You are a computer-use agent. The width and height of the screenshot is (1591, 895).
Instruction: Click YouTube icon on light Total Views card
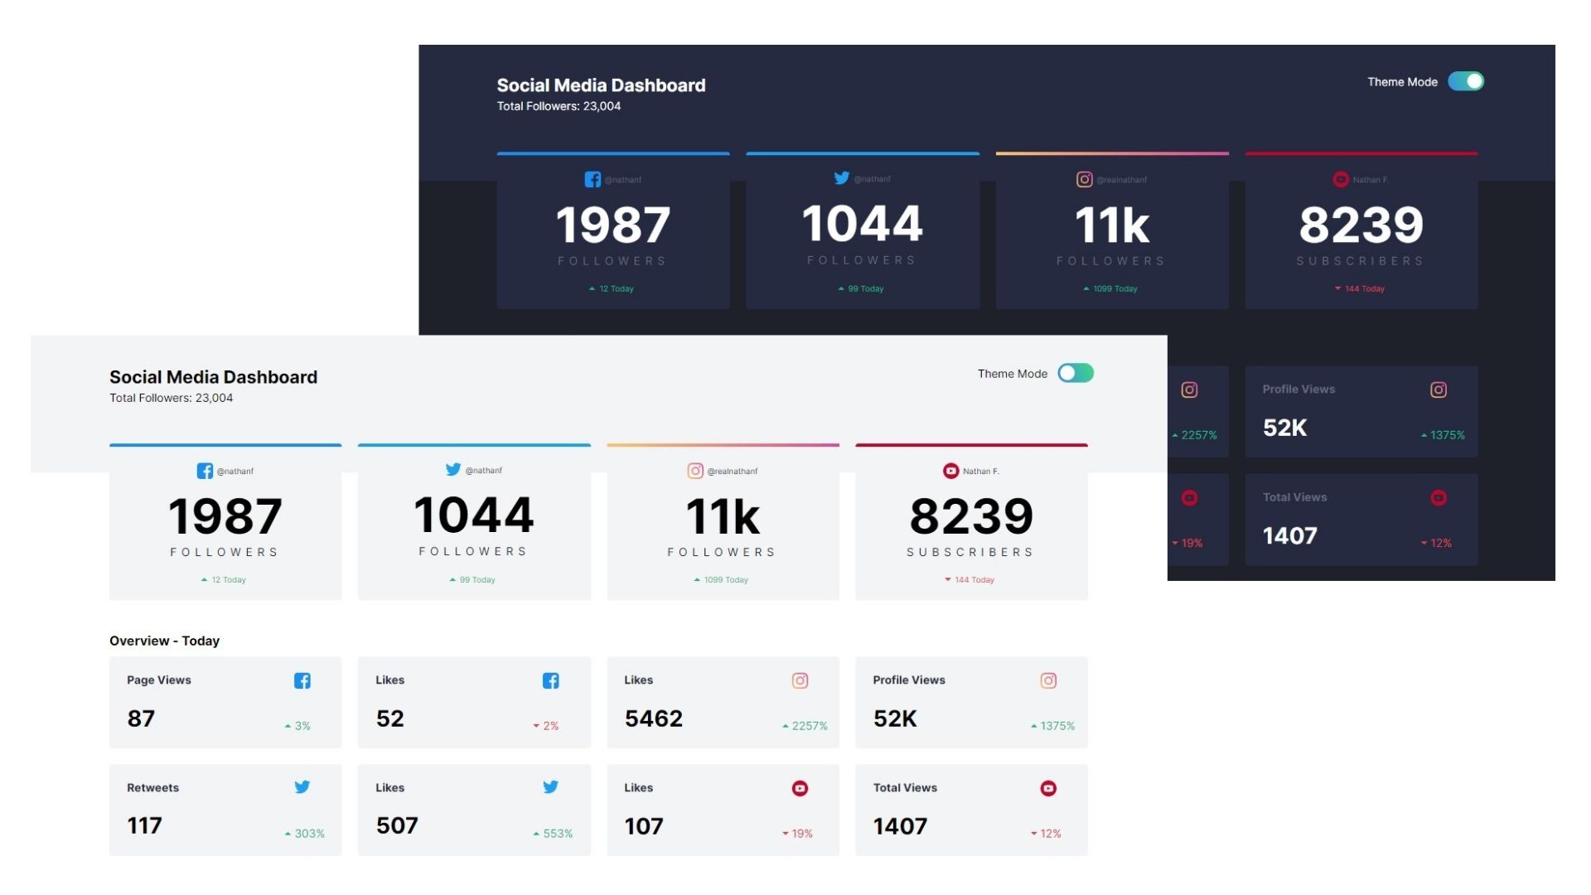(x=1048, y=788)
